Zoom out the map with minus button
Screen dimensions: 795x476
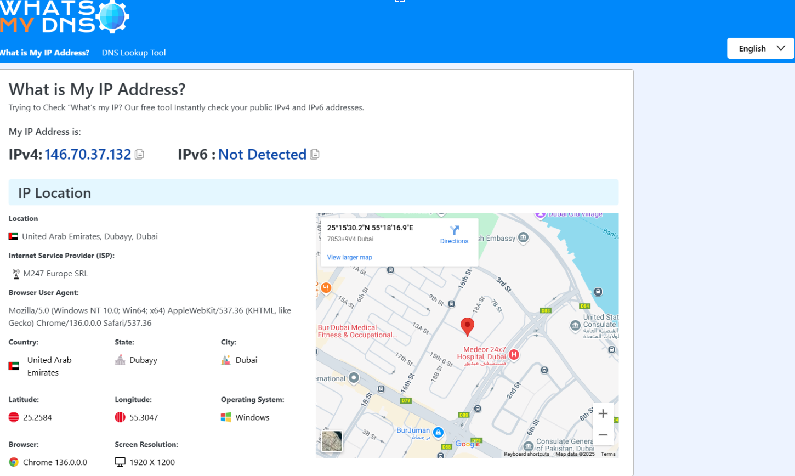(603, 435)
